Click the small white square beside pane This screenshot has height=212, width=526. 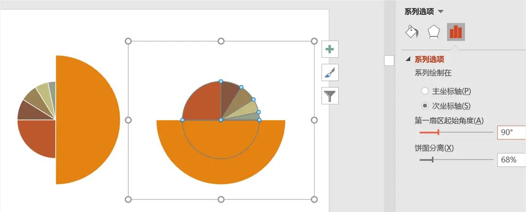click(x=389, y=61)
